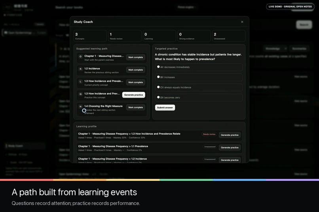
Task: Open the 2 Unassessed stat card
Action: tap(229, 36)
